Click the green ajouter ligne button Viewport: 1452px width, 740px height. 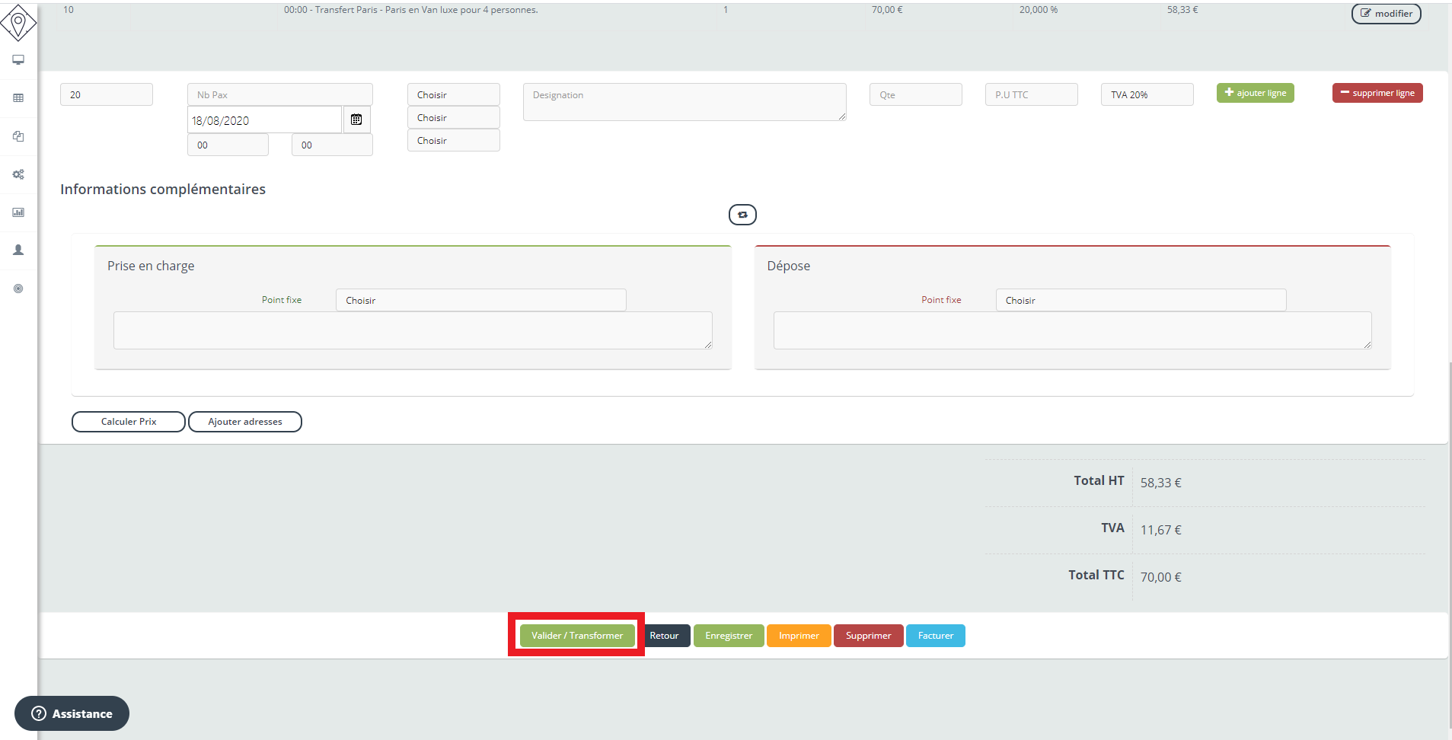click(x=1255, y=93)
